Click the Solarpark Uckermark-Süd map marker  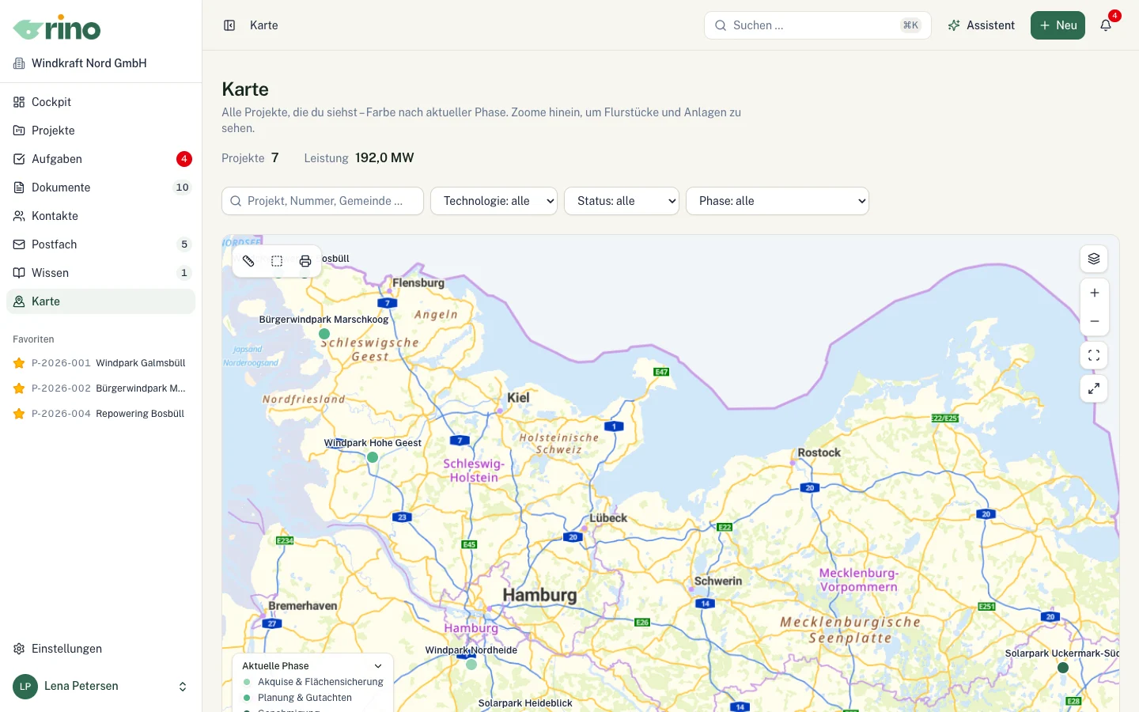[x=1063, y=668]
